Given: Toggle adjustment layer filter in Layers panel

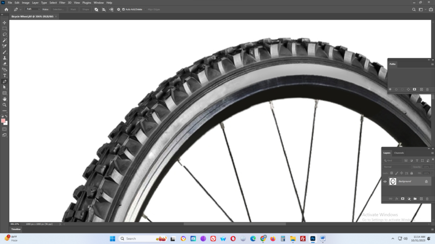Looking at the screenshot, I should click(x=411, y=161).
